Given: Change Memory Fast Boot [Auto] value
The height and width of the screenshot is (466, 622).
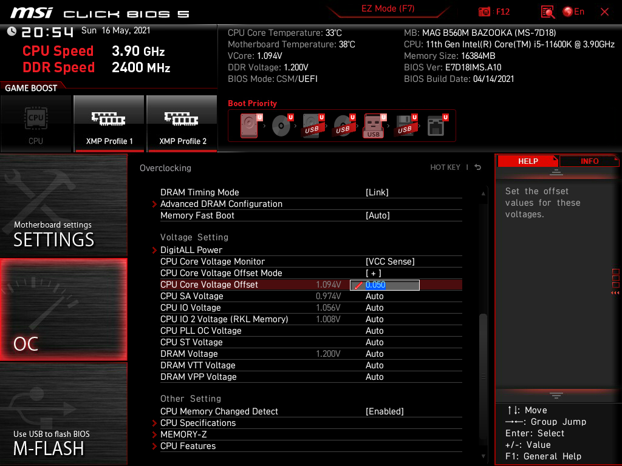Looking at the screenshot, I should 378,215.
